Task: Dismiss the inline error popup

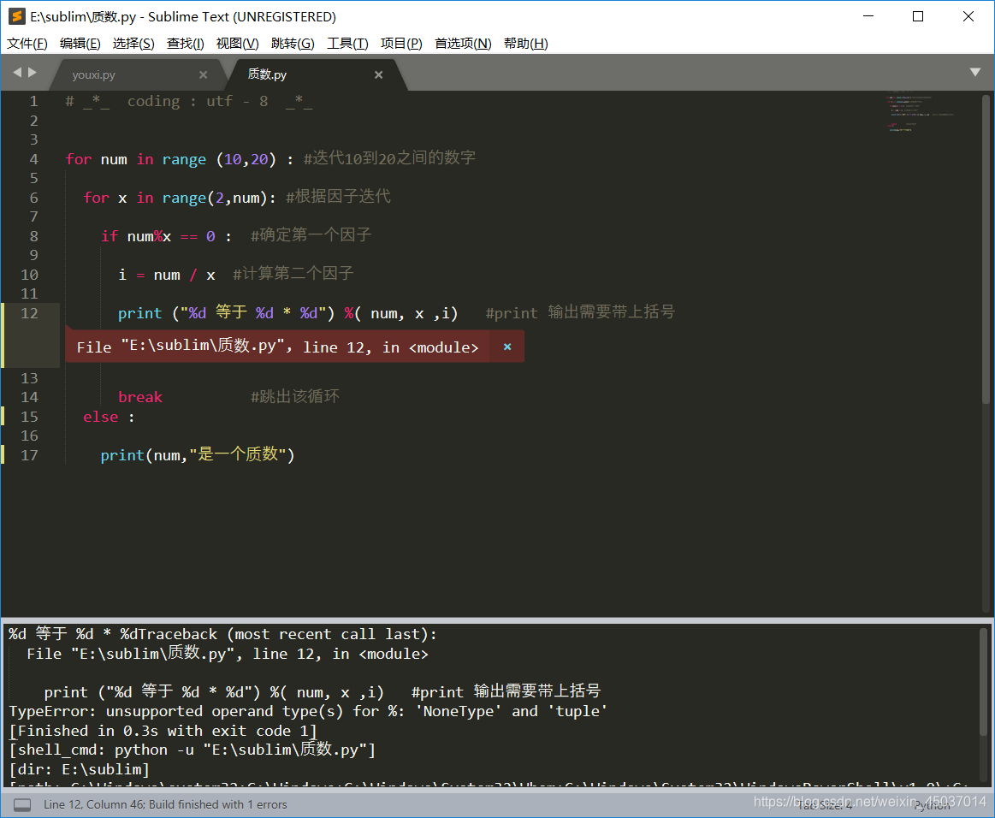Action: click(507, 347)
